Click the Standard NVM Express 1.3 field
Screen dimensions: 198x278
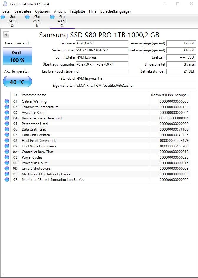[136, 78]
